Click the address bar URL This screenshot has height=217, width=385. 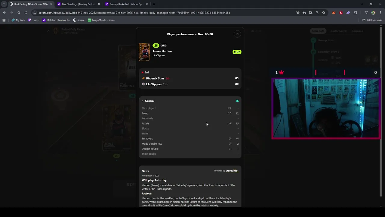tap(134, 13)
